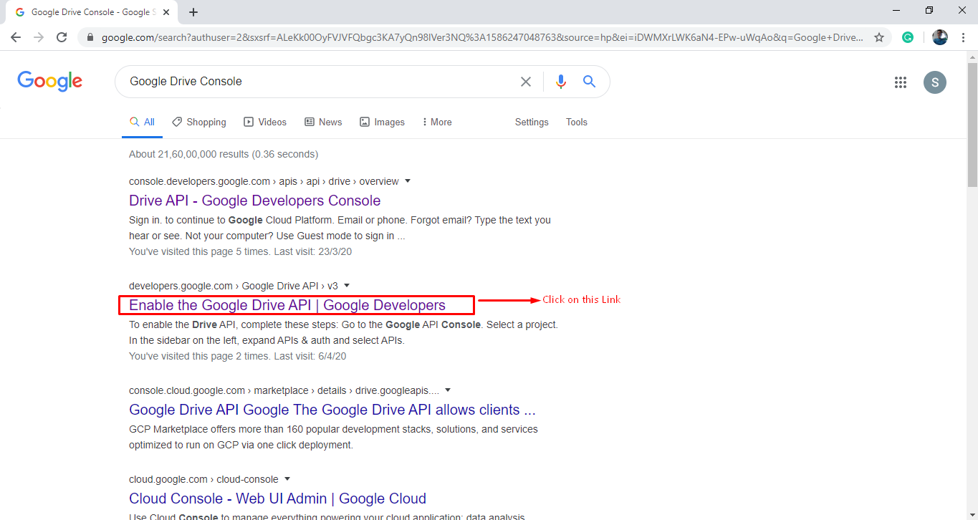Open the More search categories dropdown
Image resolution: width=978 pixels, height=520 pixels.
436,122
